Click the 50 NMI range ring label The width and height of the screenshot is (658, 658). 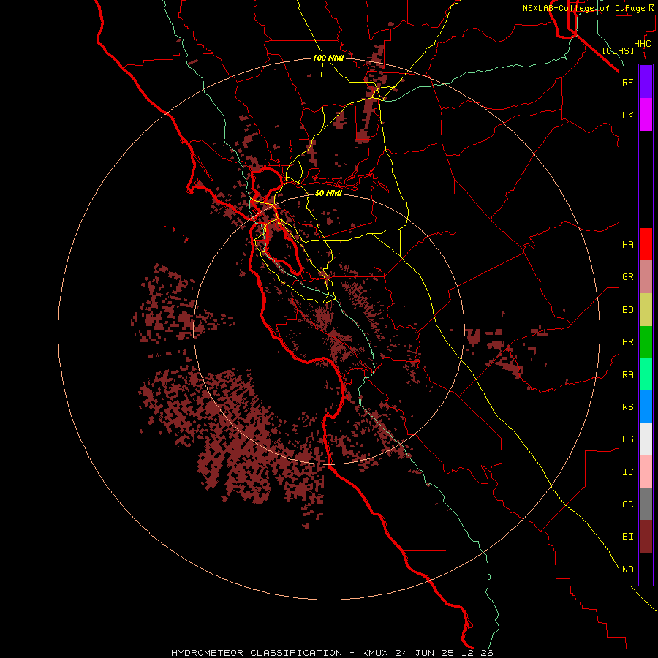pyautogui.click(x=328, y=193)
